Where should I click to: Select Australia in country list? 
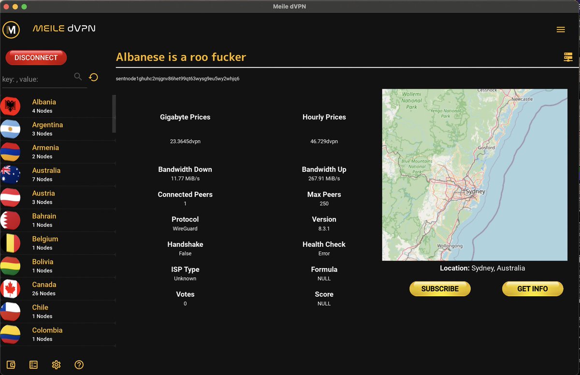point(46,170)
